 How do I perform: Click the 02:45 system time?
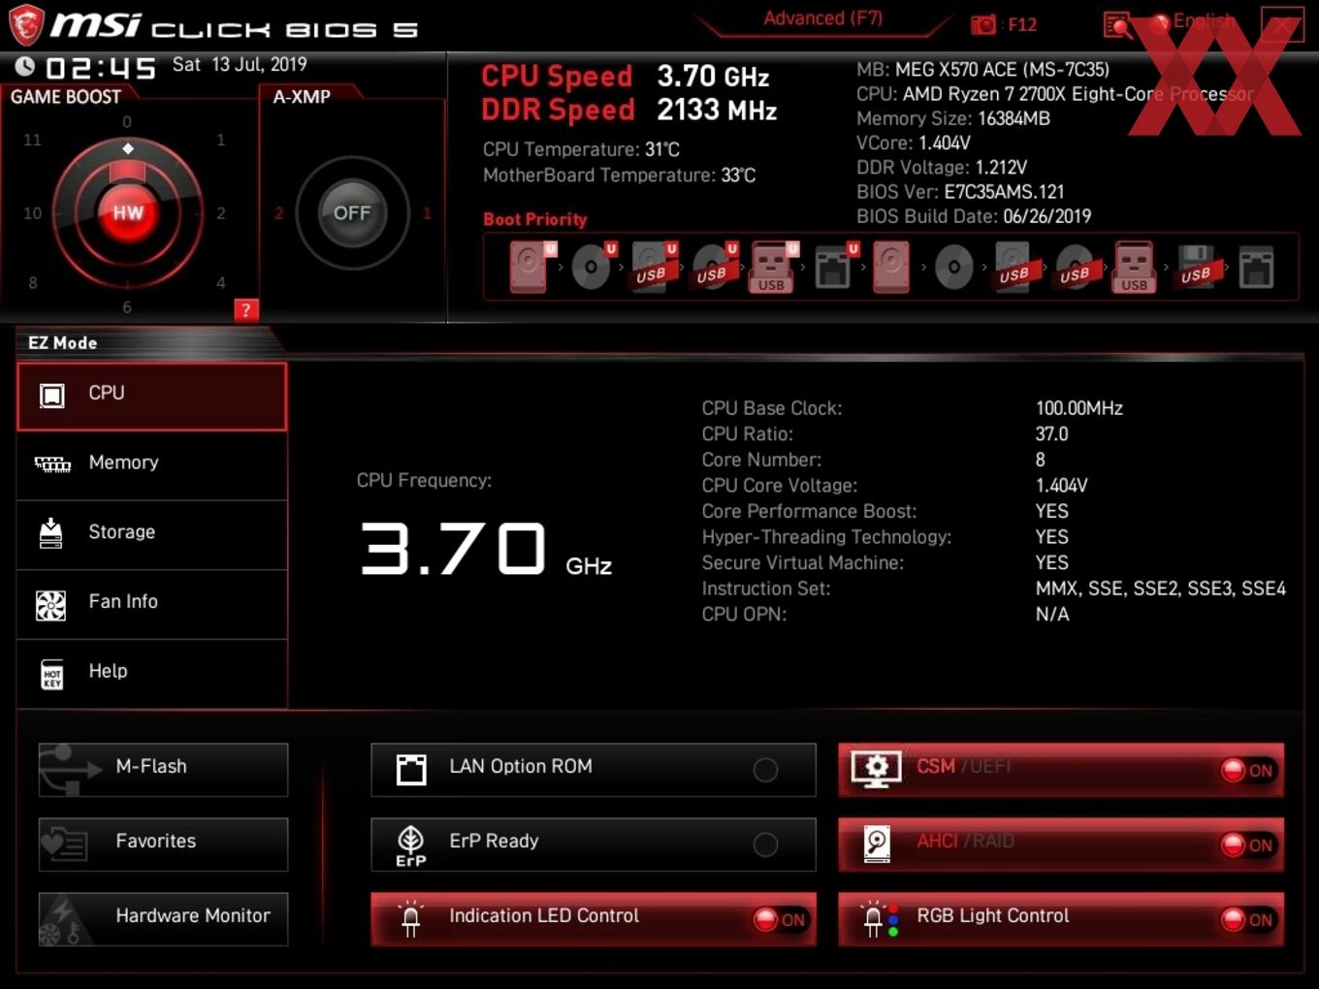[x=100, y=68]
